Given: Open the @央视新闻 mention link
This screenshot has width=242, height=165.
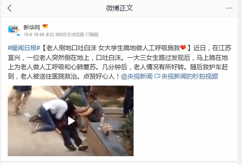Looking at the screenshot, I should point(137,76).
